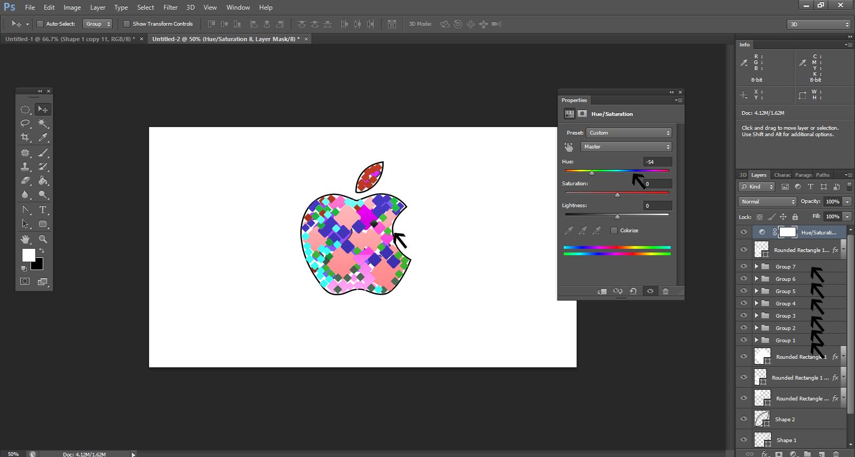
Task: Click the Delete layer trash icon
Action: click(x=836, y=454)
